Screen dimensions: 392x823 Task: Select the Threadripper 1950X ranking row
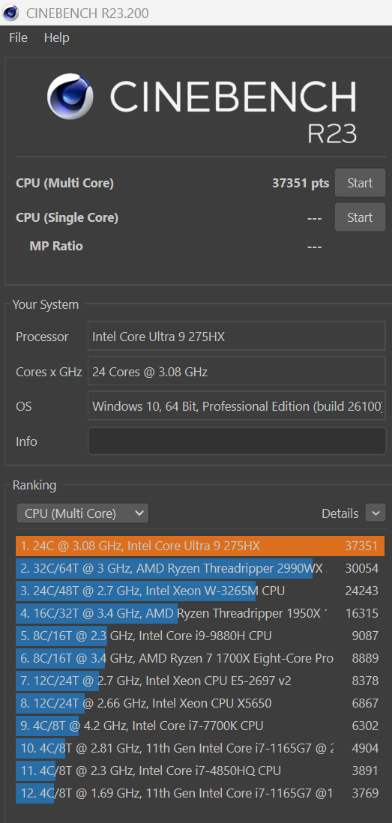pyautogui.click(x=200, y=614)
